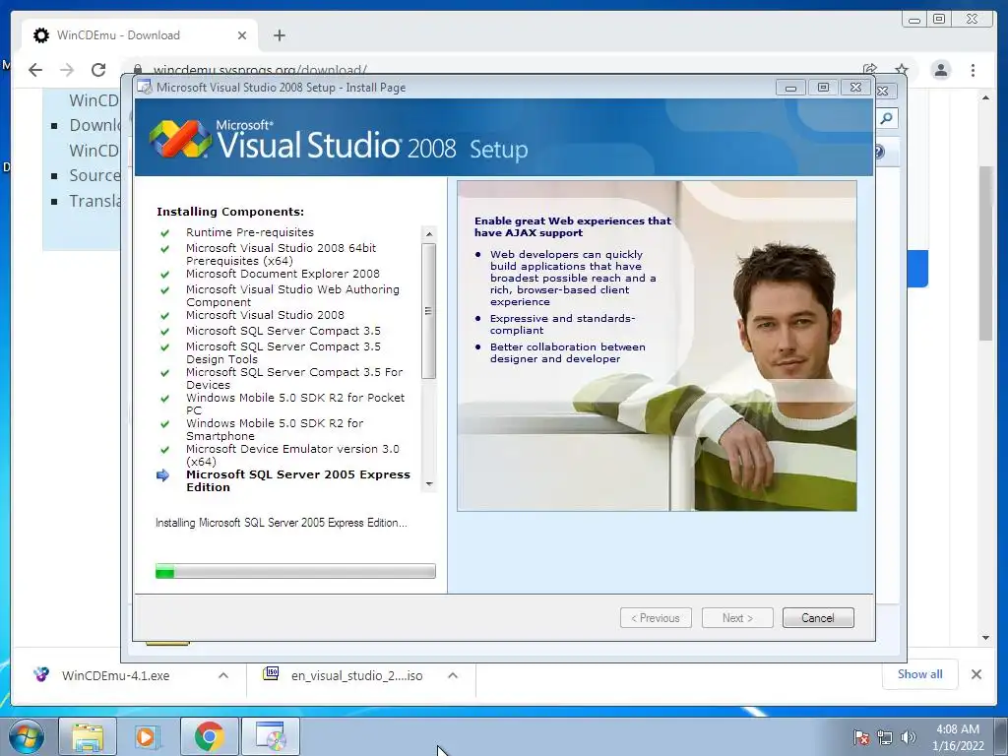Click the checkmark beside Microsoft SQL Server Compact 3.5
This screenshot has width=1008, height=756.
pos(165,331)
